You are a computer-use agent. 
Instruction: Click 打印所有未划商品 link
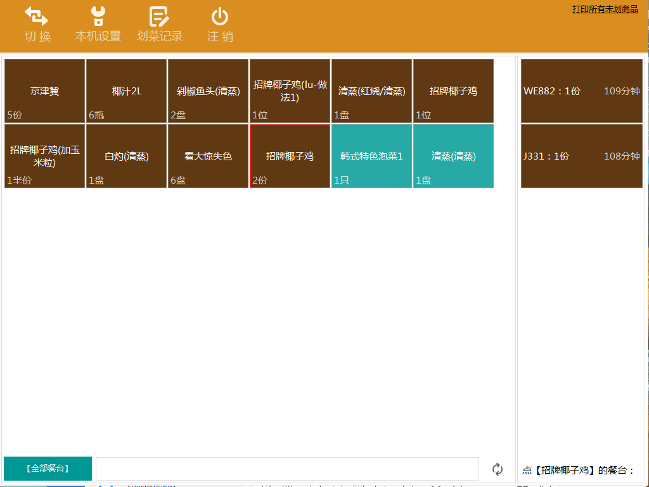click(x=605, y=9)
